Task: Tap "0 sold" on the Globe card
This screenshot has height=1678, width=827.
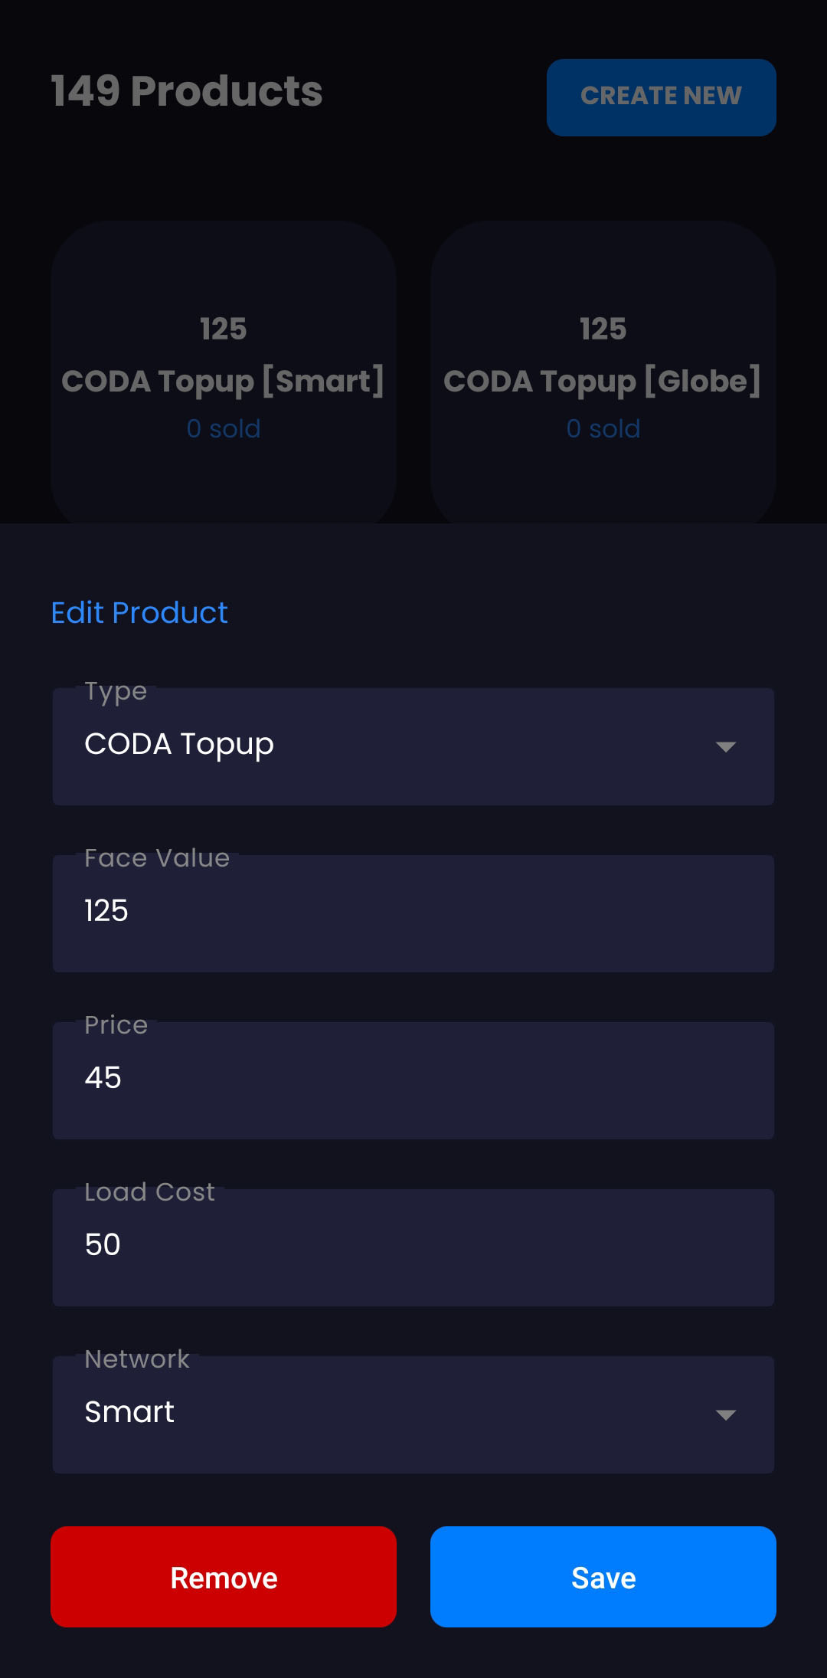Action: tap(603, 429)
